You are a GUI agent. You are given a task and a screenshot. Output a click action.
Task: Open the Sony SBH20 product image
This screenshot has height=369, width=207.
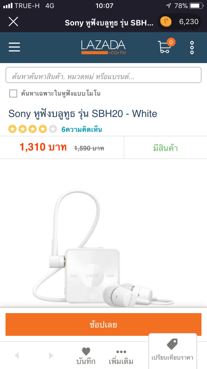(x=104, y=246)
